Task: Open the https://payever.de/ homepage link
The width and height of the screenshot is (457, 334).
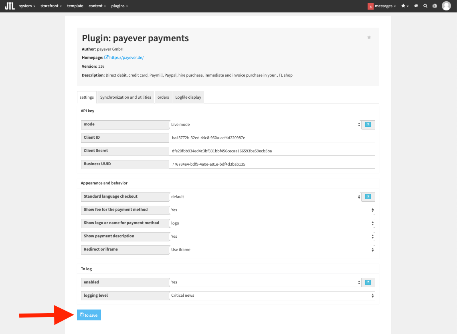Action: (127, 57)
